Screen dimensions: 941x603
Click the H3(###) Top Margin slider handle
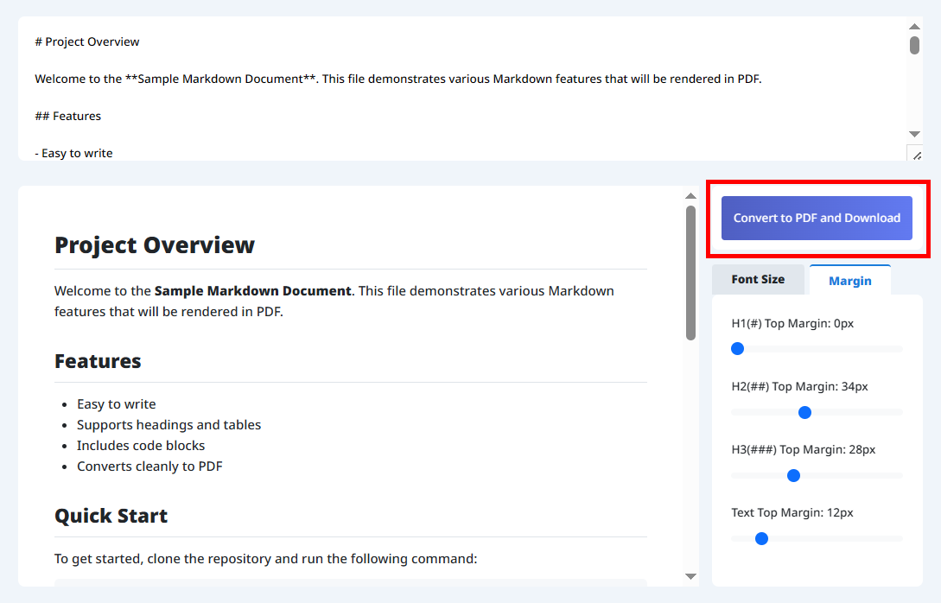tap(793, 476)
